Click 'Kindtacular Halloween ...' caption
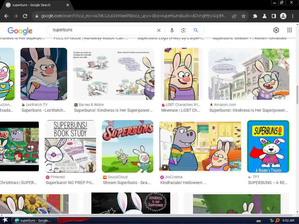This screenshot has width=299, height=224. pos(183,183)
